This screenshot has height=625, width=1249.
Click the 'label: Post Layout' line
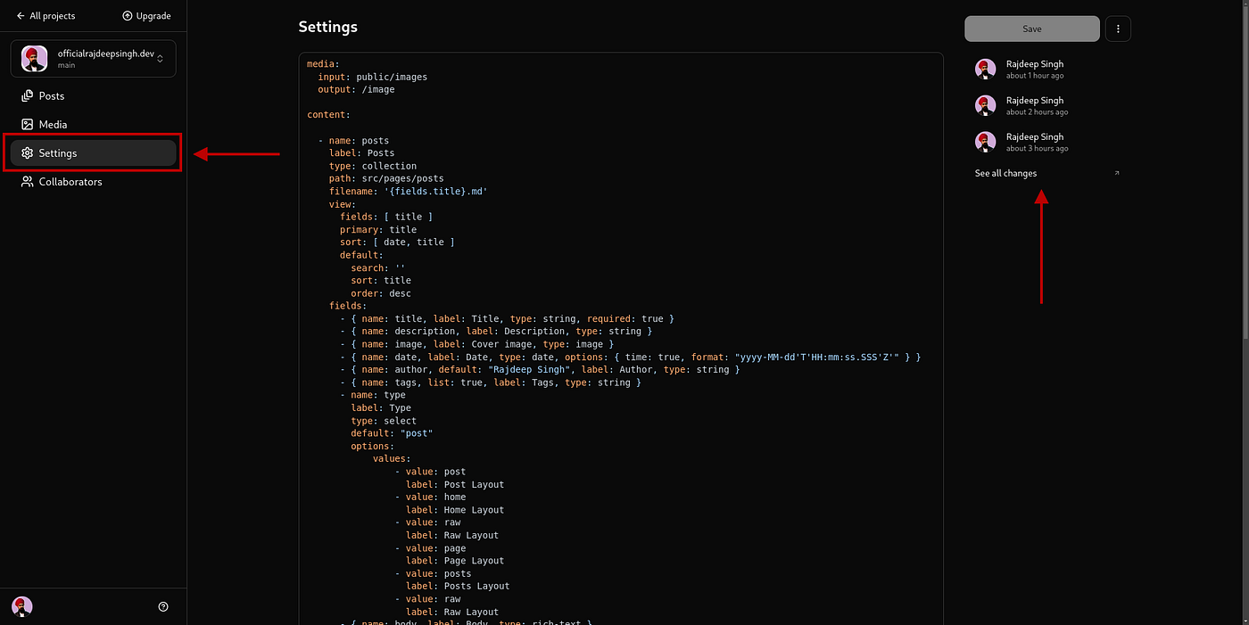point(455,484)
